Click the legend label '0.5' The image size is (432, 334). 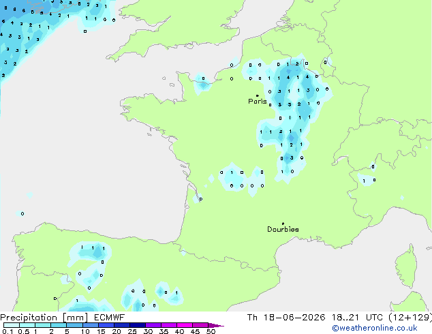(x=23, y=331)
